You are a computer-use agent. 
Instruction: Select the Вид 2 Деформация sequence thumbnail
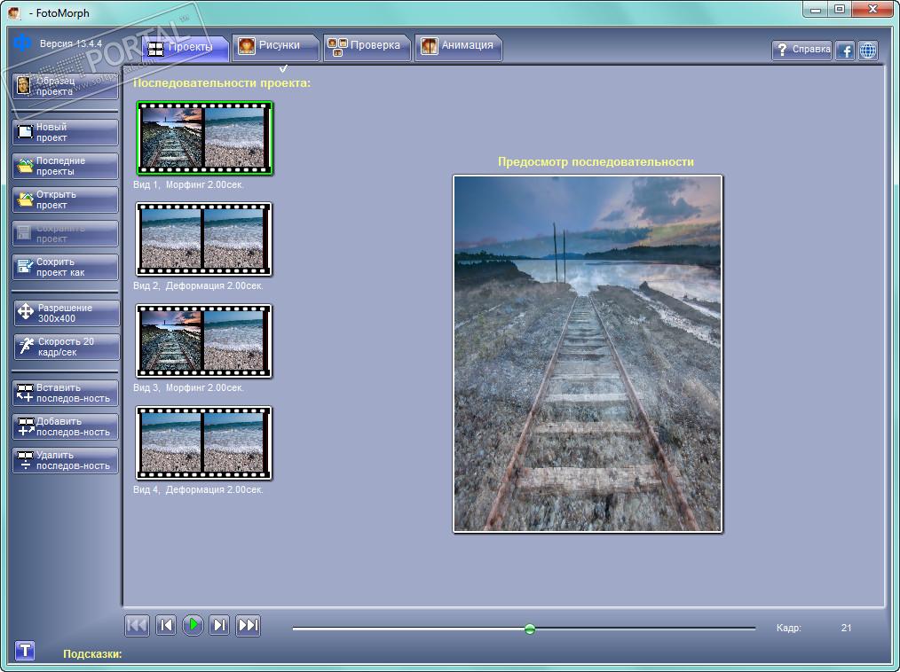click(204, 239)
